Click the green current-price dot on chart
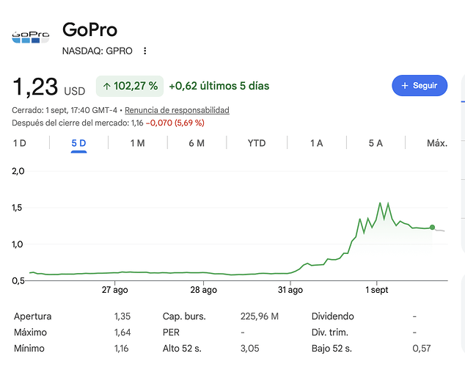 point(433,228)
